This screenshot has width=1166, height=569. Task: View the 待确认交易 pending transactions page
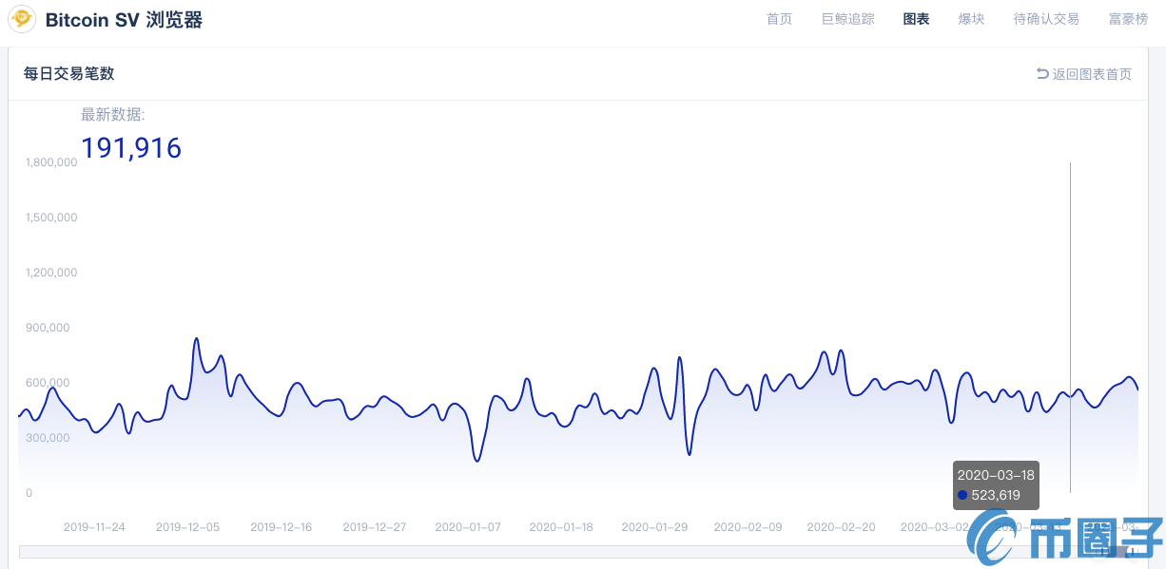[x=1046, y=18]
